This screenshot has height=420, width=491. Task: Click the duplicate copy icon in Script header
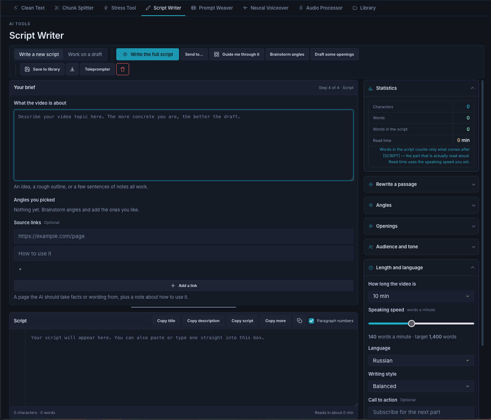coord(300,321)
